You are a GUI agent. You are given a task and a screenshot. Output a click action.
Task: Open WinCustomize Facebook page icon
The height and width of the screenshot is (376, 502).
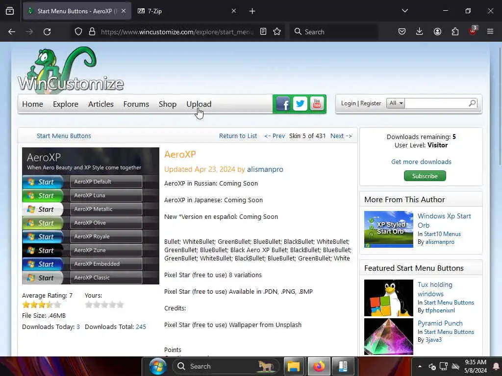283,104
